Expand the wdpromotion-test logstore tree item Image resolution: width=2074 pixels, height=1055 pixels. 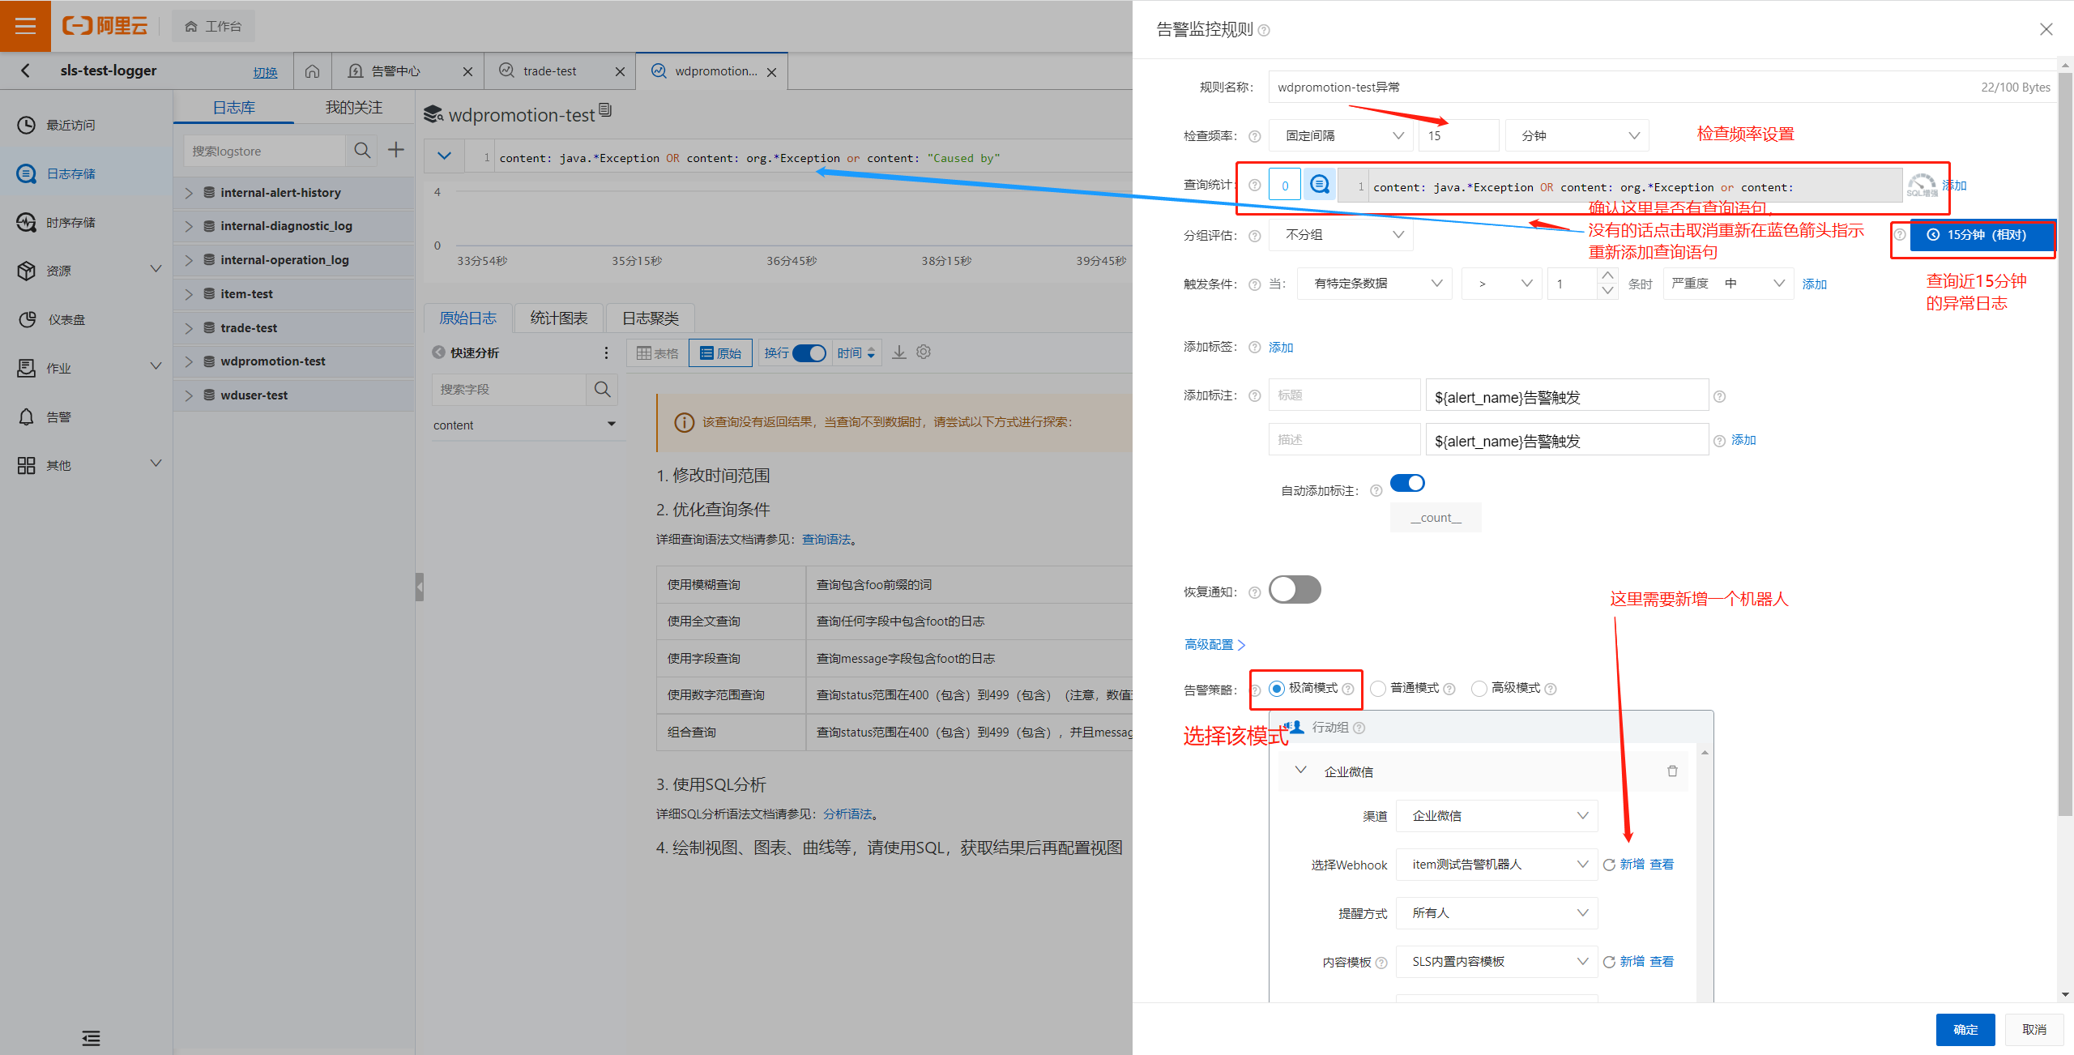tap(189, 361)
